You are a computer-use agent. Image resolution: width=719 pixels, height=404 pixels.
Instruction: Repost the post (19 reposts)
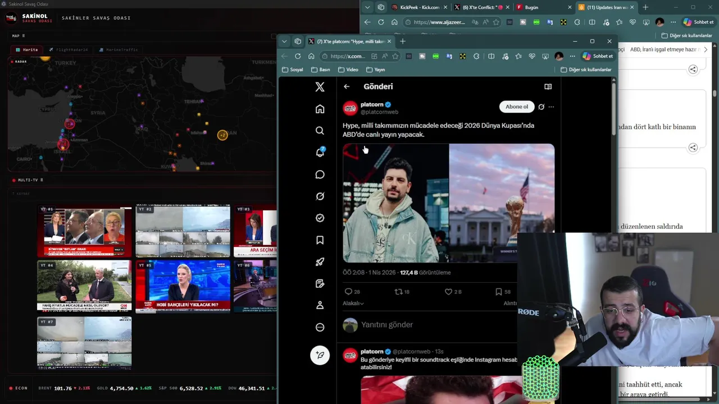click(x=402, y=292)
